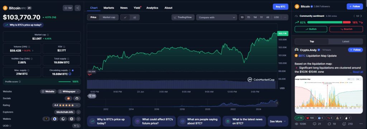This screenshot has width=367, height=129.
Task: Switch feed to Top posts
Action: (x=312, y=41)
